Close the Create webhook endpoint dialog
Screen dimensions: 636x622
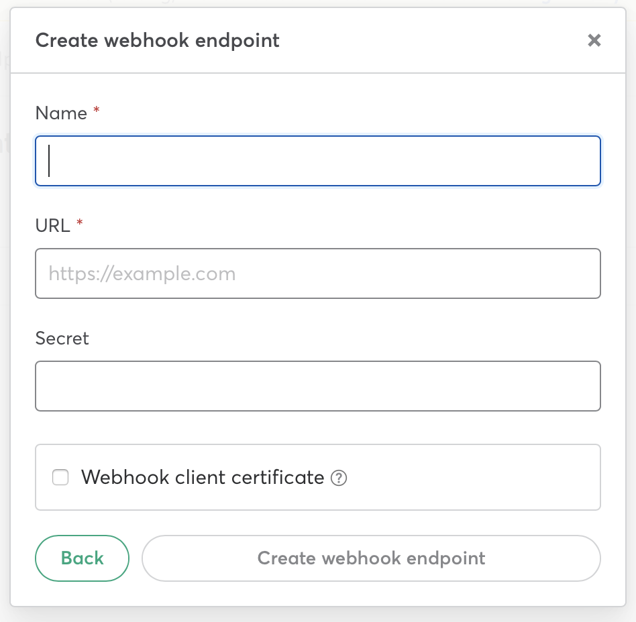pyautogui.click(x=594, y=41)
